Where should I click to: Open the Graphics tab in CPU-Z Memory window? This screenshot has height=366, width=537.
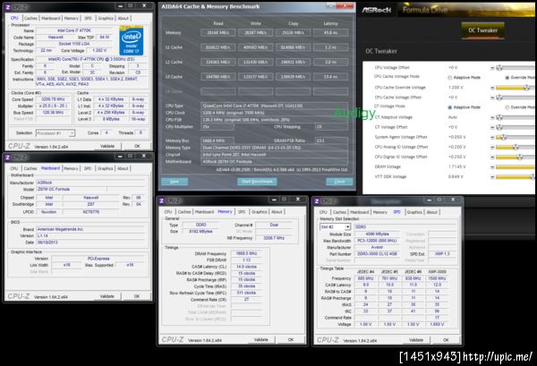(x=260, y=212)
